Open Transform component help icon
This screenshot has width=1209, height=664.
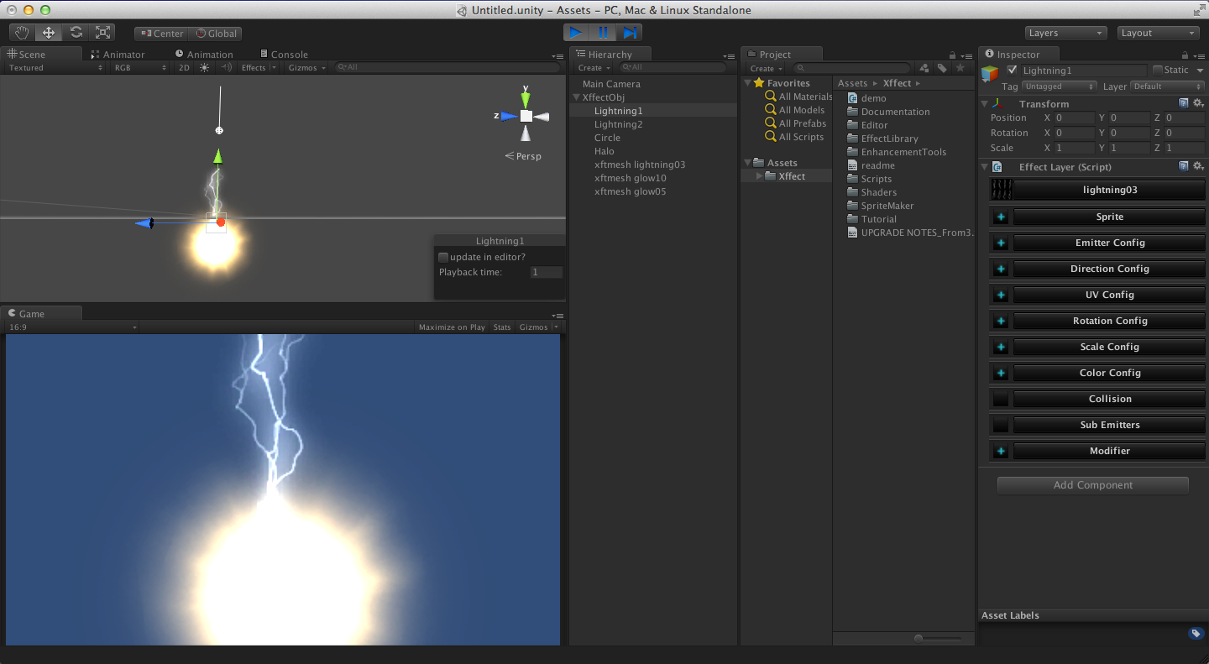coord(1184,103)
